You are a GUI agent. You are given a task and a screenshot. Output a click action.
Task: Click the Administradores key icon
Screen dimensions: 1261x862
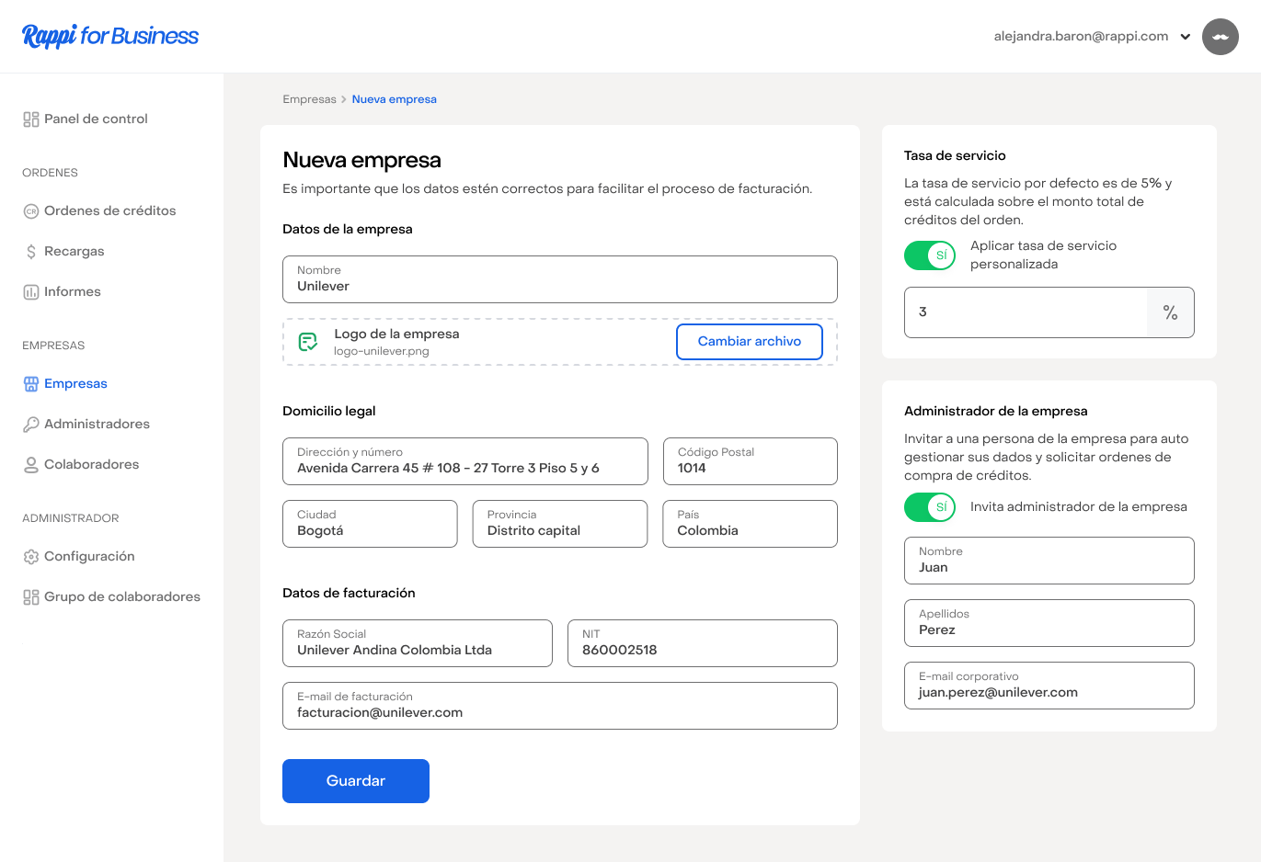coord(31,425)
